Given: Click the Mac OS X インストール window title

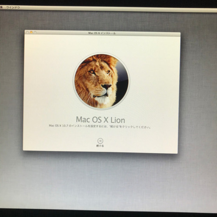Looking at the screenshot, I should point(102,33).
